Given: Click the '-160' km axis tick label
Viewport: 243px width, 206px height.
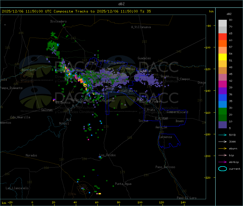Looking at the screenshot, I should tap(208, 113).
